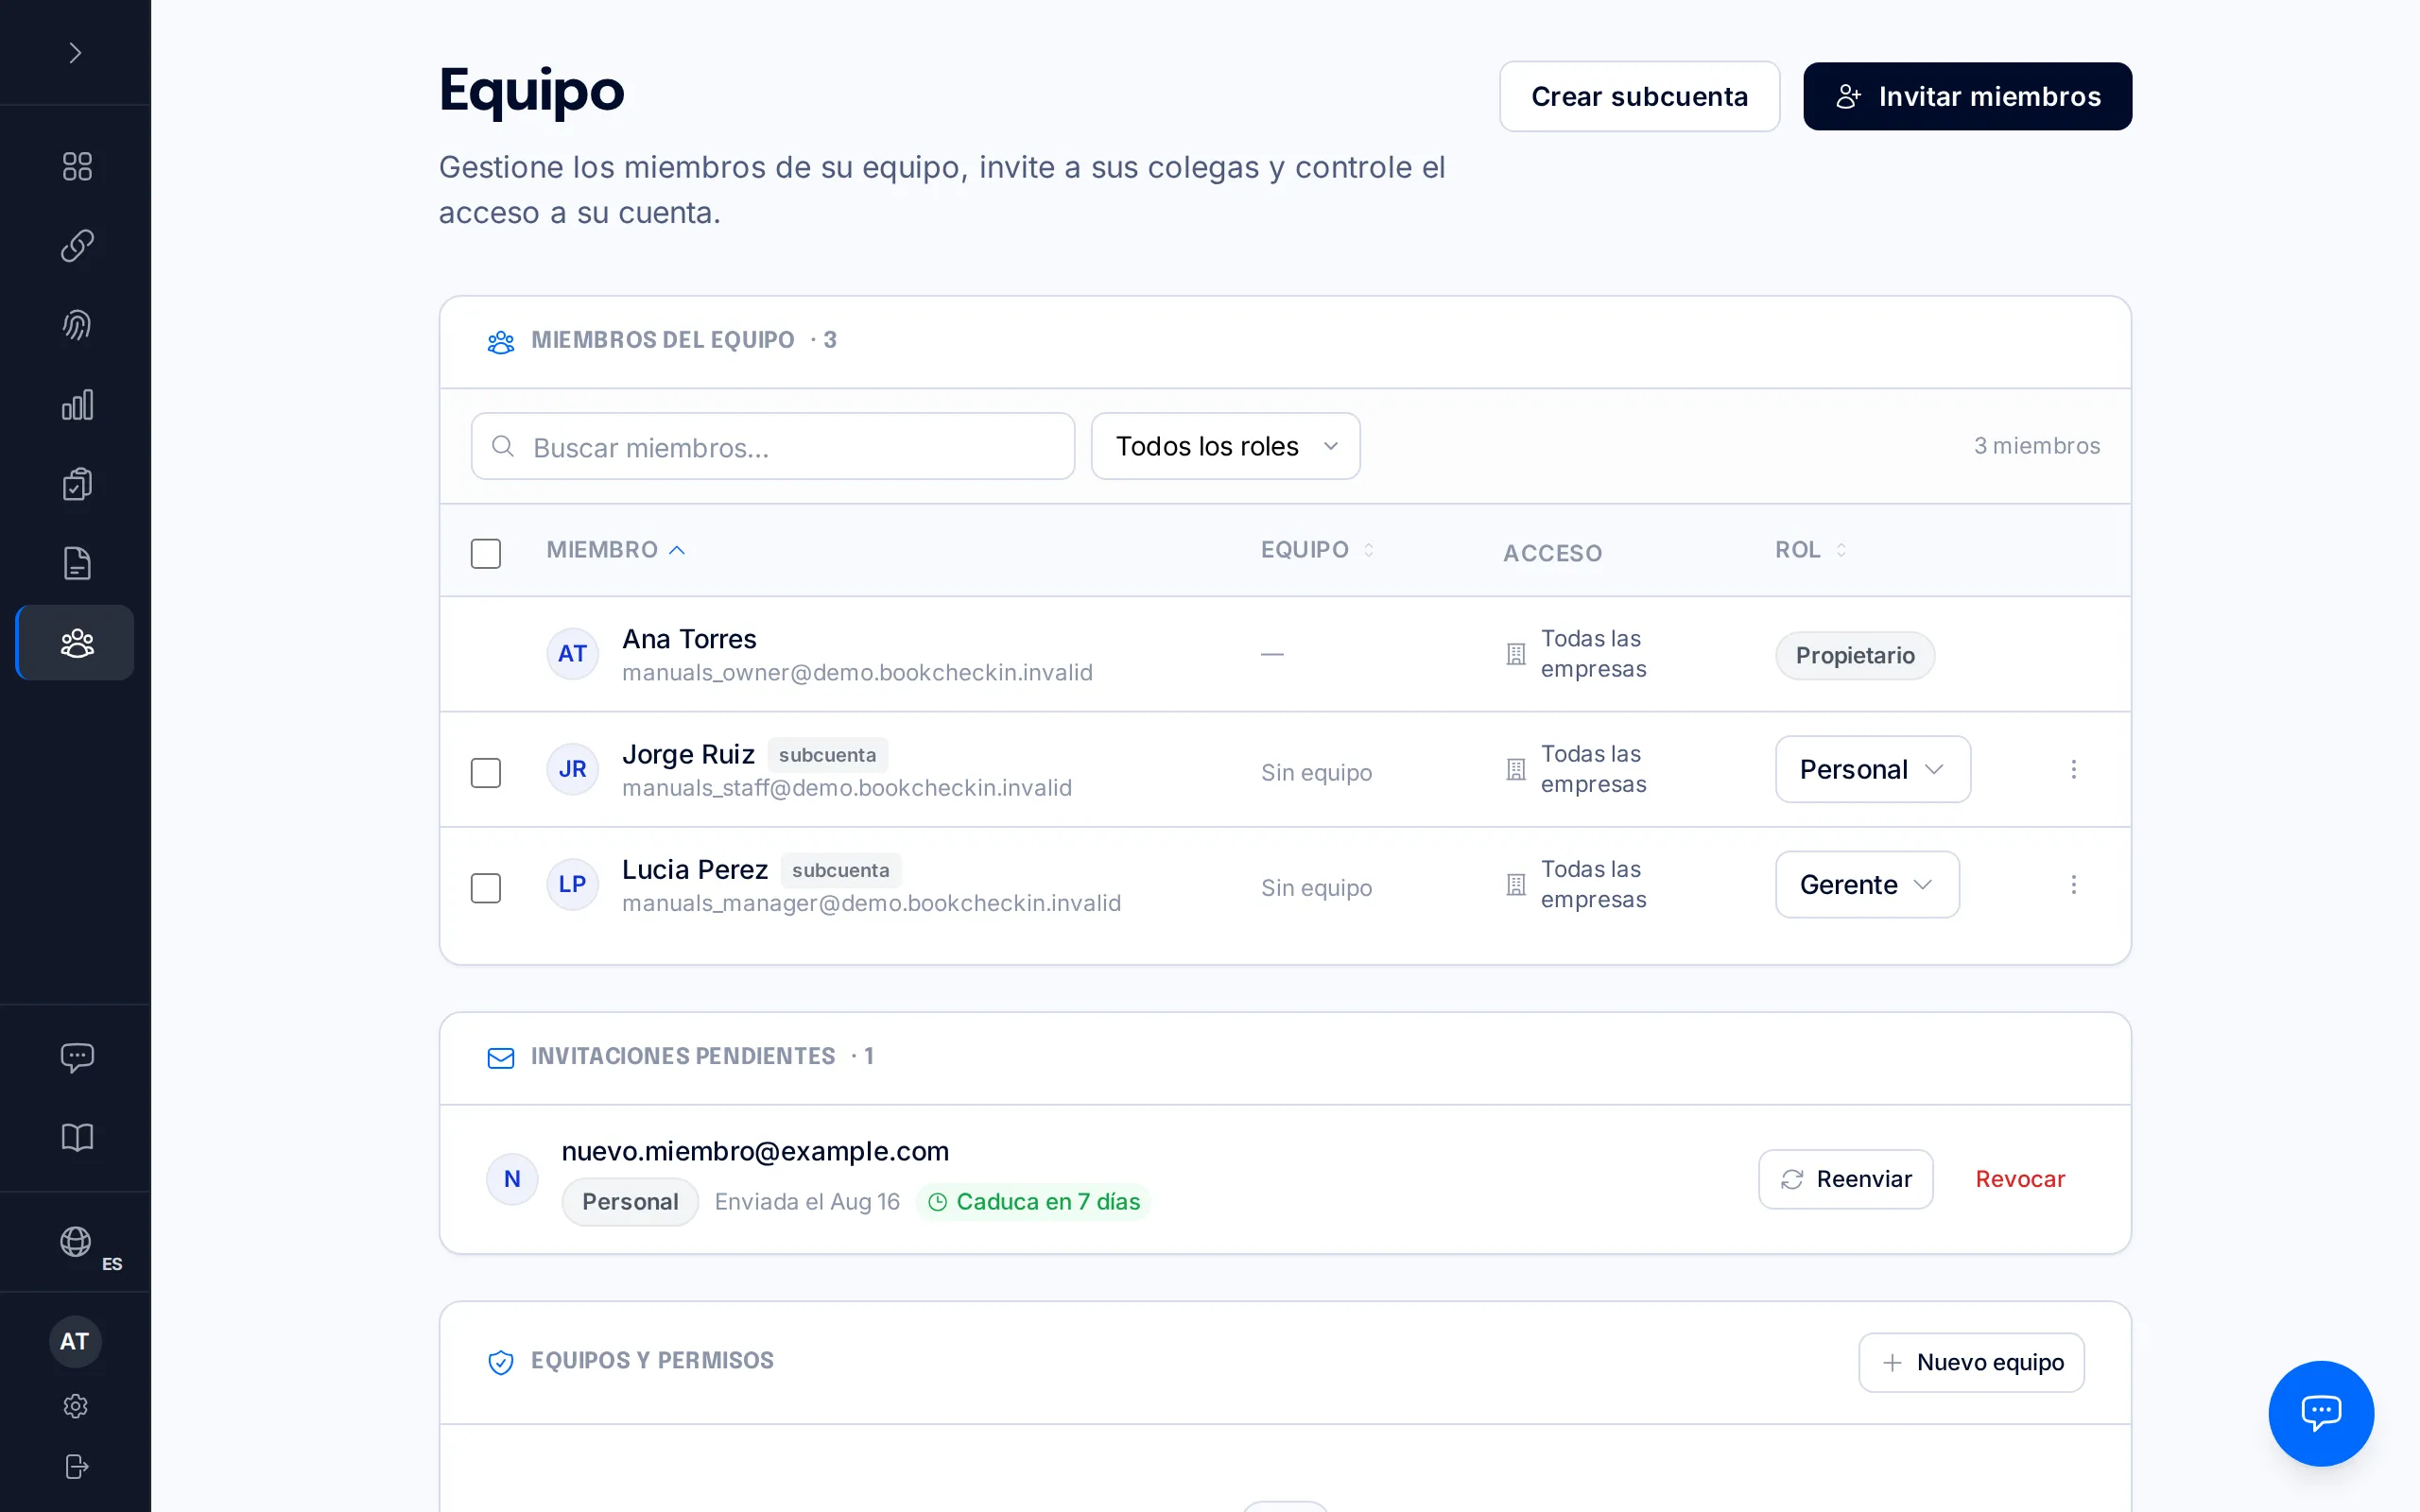
Task: Click Enviada el Aug 16 text
Action: (807, 1202)
